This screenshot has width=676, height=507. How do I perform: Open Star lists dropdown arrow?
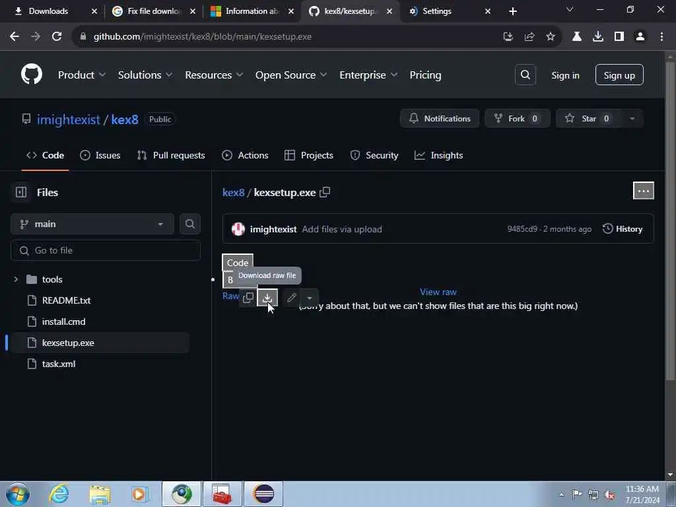(x=632, y=119)
